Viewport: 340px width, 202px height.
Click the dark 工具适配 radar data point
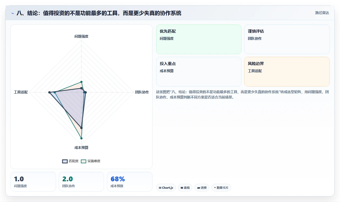coord(49,92)
